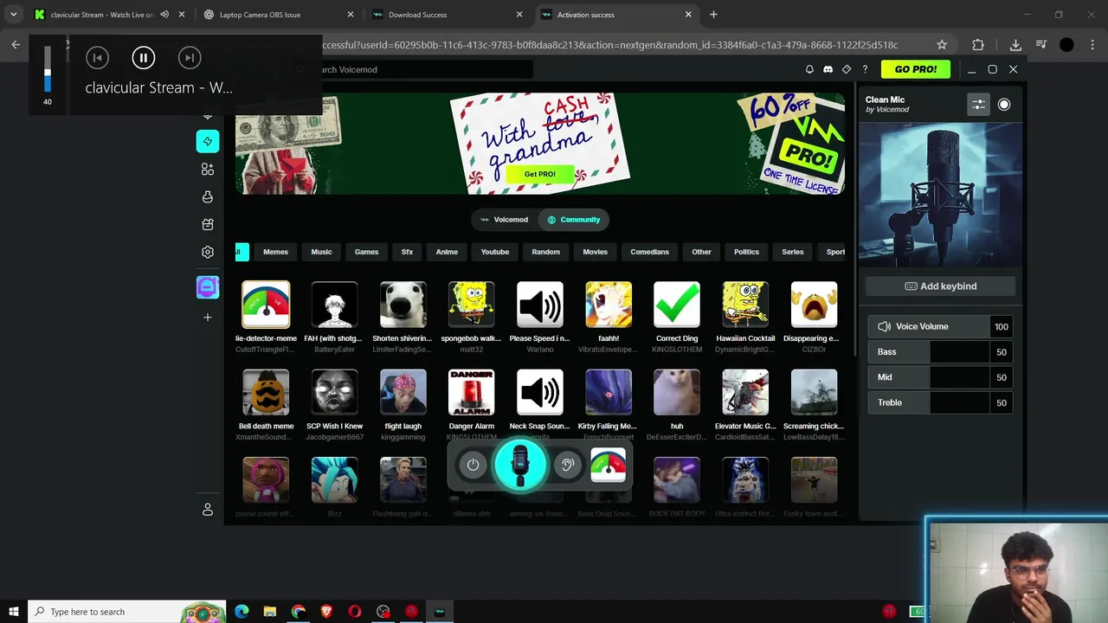This screenshot has width=1108, height=623.
Task: Open the user account icon in sidebar
Action: [x=208, y=510]
